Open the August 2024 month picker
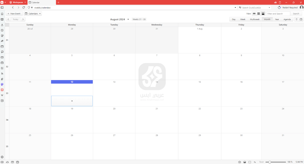 click(x=120, y=19)
